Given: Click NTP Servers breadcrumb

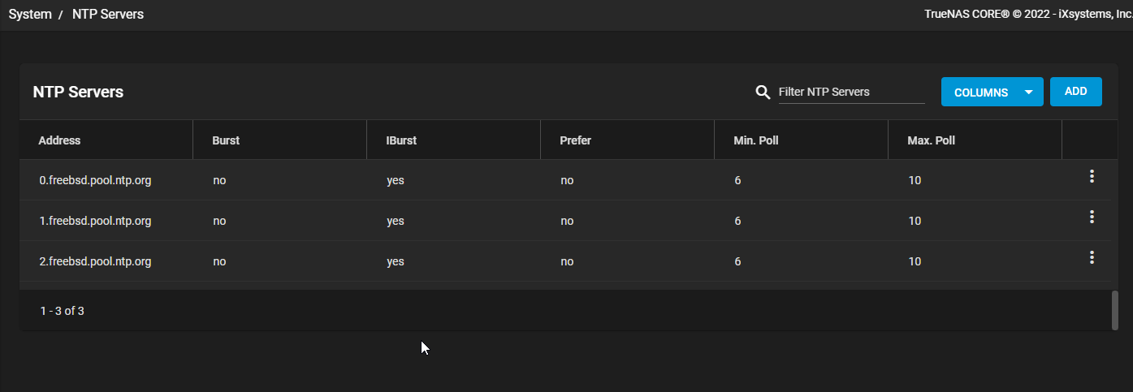Looking at the screenshot, I should (x=108, y=14).
